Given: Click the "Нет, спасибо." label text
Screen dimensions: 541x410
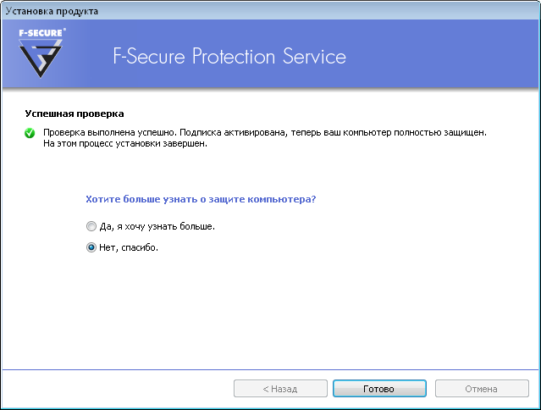Looking at the screenshot, I should click(129, 248).
